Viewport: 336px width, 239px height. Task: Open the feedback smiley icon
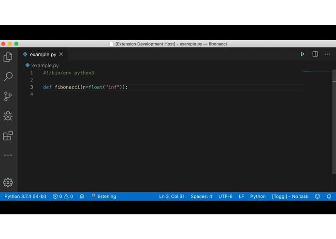317,196
